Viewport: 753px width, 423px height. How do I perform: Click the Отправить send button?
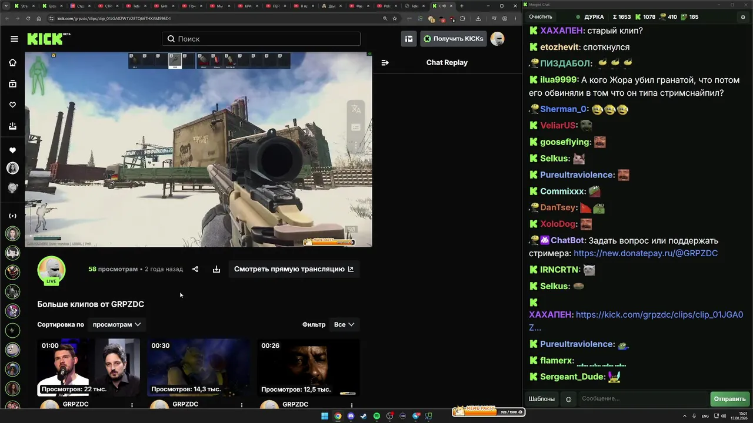[x=729, y=399]
